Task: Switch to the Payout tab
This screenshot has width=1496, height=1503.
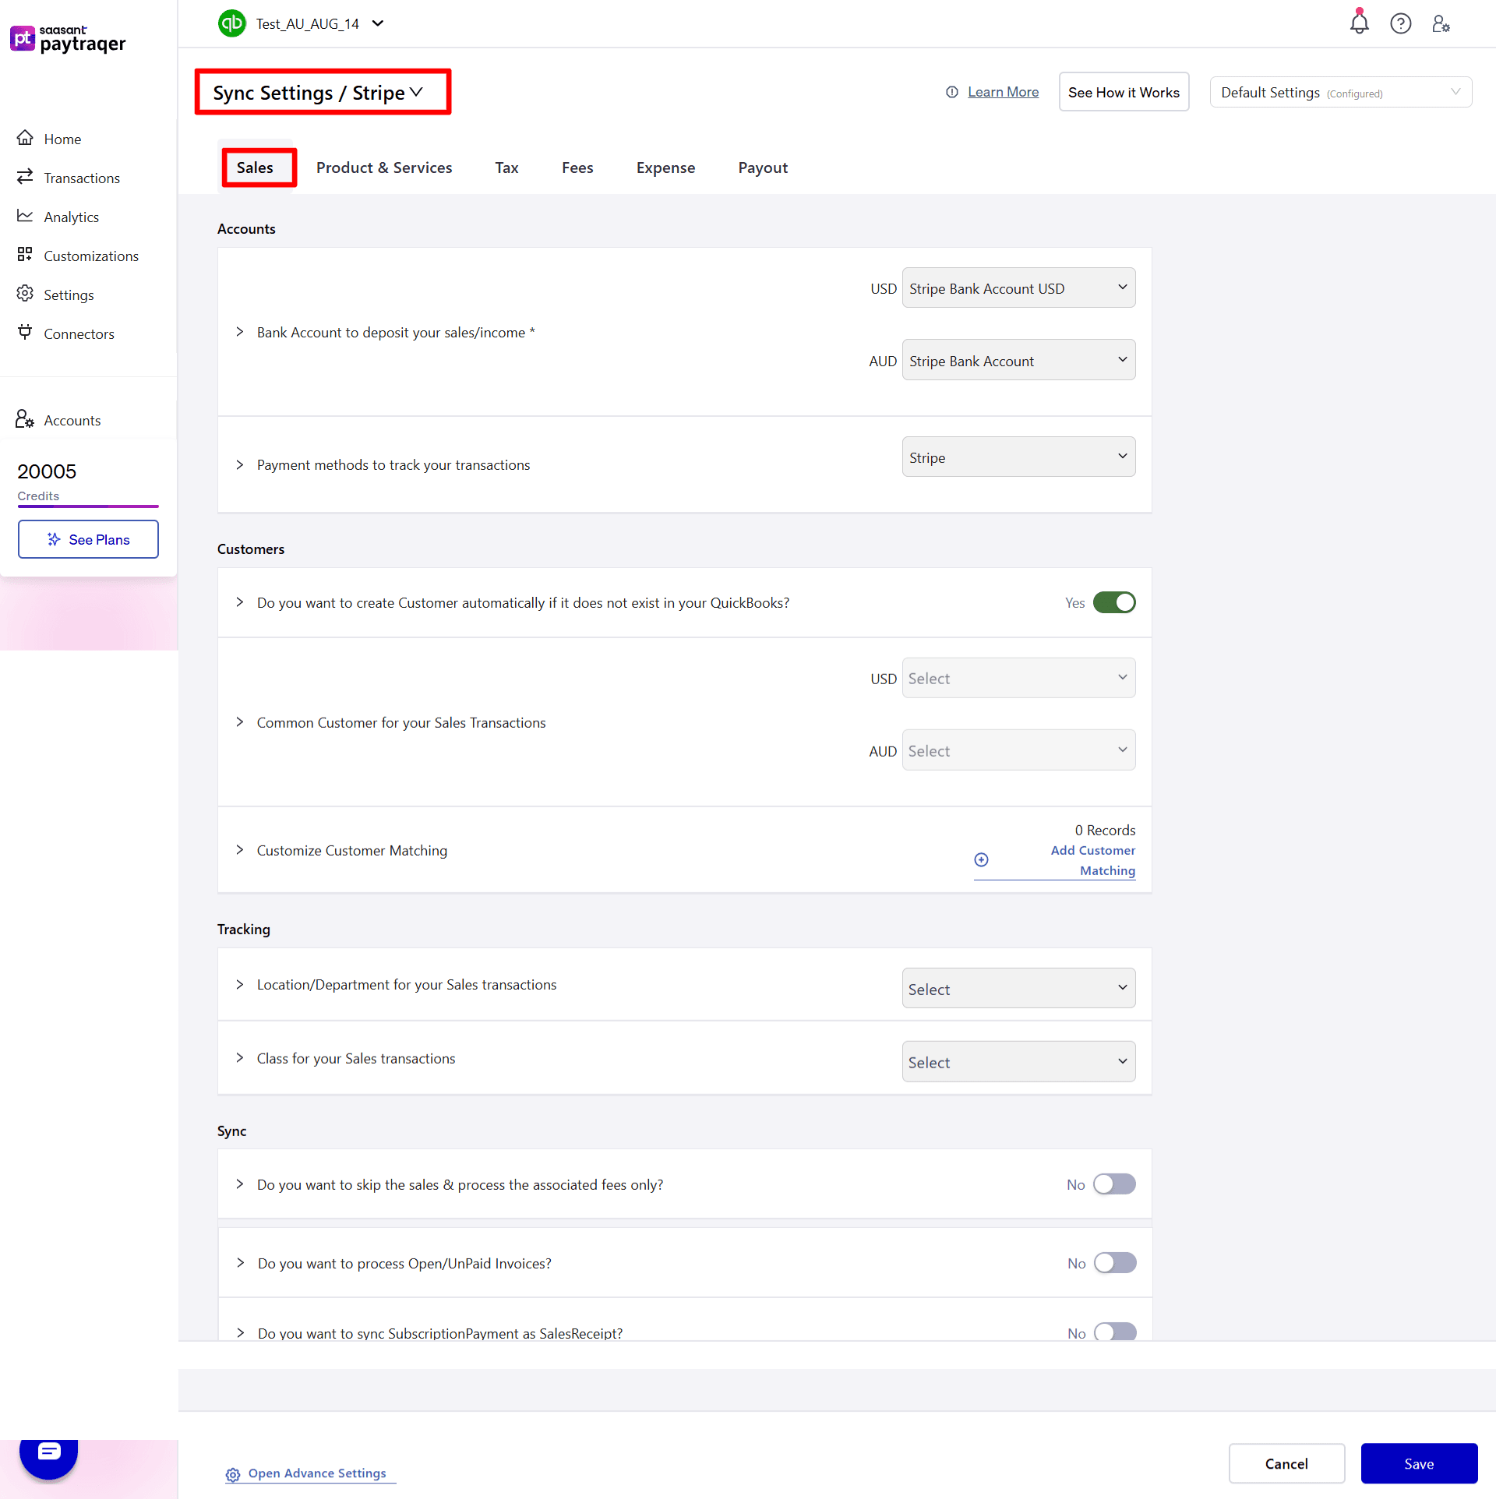Action: 763,168
